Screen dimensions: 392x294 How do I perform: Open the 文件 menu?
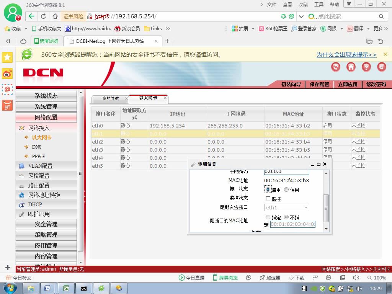[271, 4]
